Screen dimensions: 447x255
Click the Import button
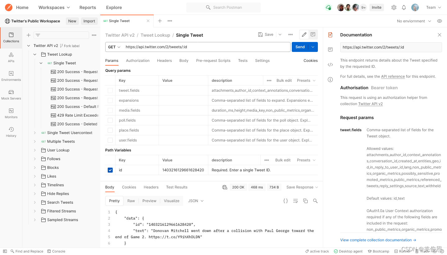89,21
